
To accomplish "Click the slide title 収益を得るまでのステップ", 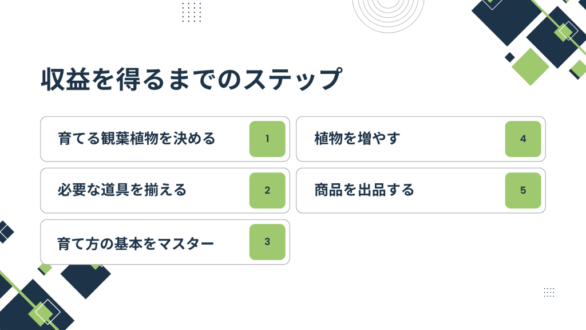I will click(191, 79).
